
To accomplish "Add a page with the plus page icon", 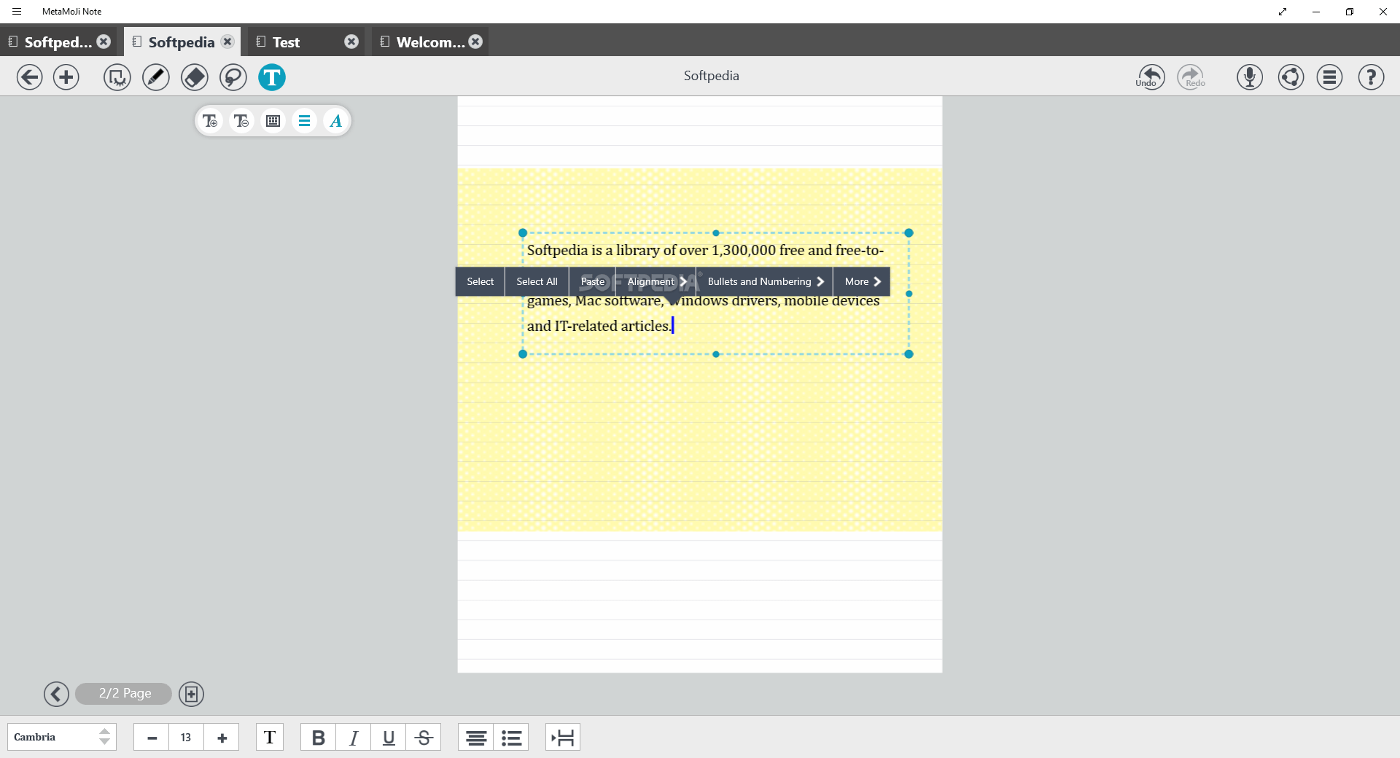I will 191,694.
